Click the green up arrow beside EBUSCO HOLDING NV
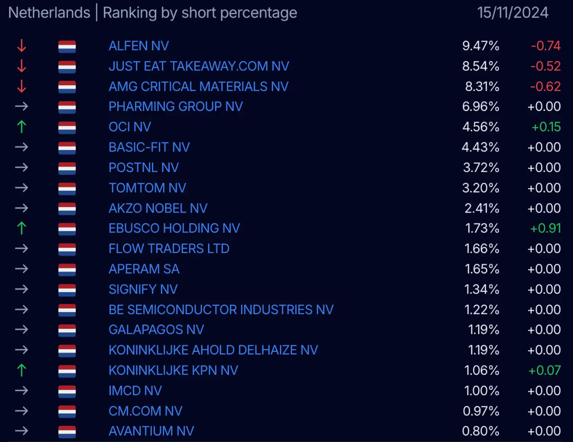 pos(21,228)
